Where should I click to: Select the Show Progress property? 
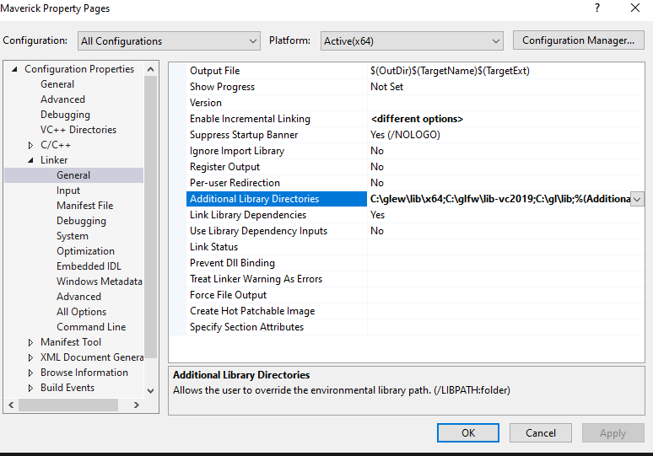tap(222, 87)
